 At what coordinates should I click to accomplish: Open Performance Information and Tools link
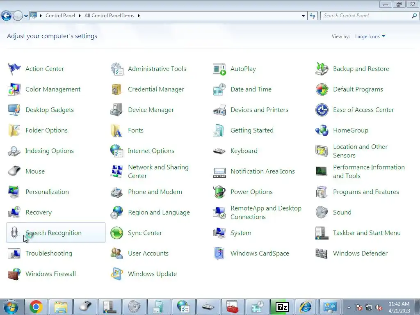[x=369, y=171]
